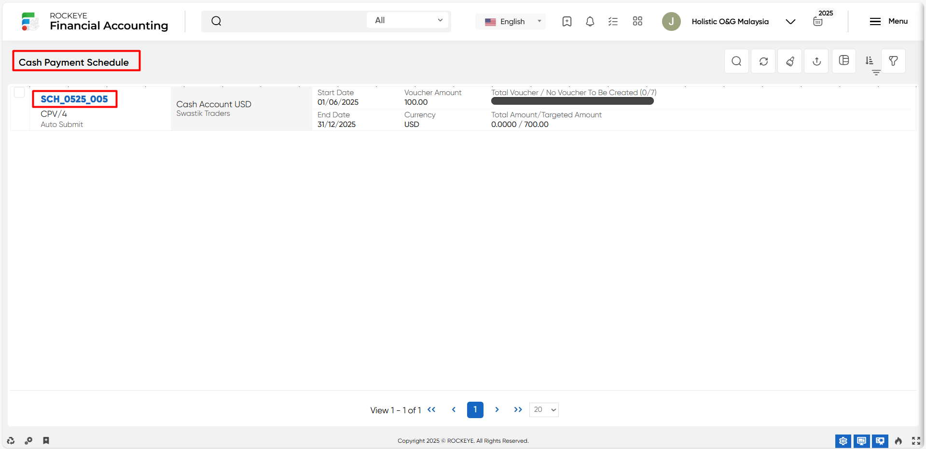Image resolution: width=926 pixels, height=449 pixels.
Task: Click the Swastik Traders text
Action: pos(203,113)
